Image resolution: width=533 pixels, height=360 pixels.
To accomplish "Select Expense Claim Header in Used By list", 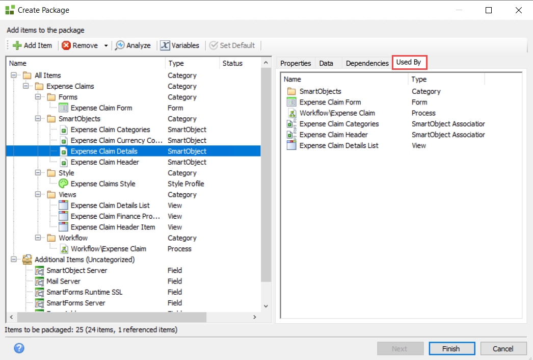I will (333, 135).
